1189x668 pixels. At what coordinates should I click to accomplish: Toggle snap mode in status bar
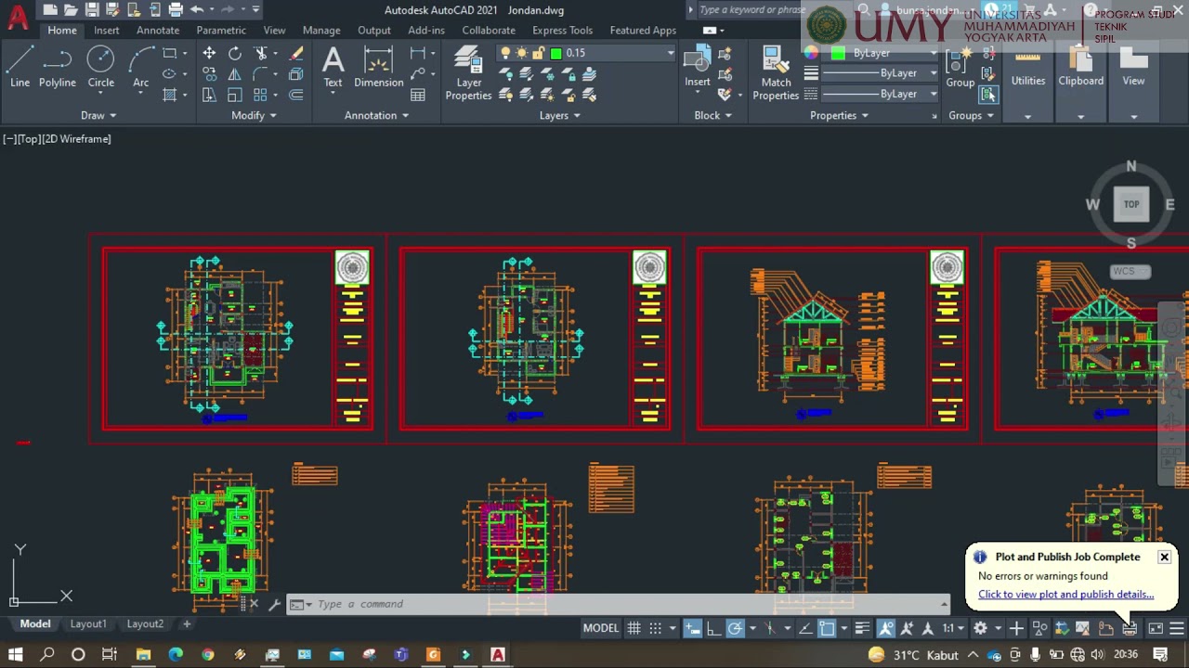pos(655,628)
